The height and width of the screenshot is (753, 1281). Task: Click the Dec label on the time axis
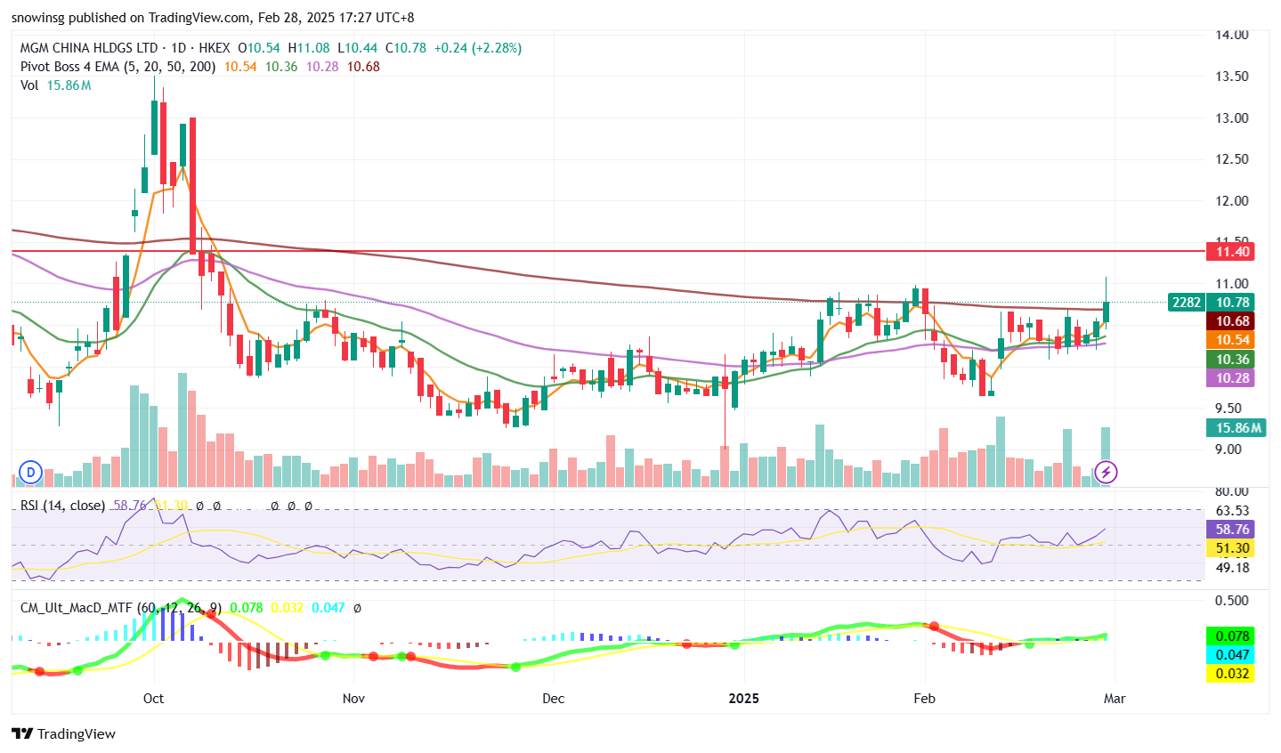click(x=553, y=699)
